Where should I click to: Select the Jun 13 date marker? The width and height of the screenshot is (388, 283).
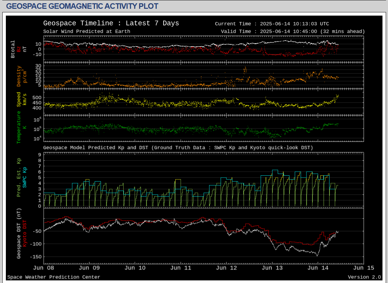tap(272, 268)
